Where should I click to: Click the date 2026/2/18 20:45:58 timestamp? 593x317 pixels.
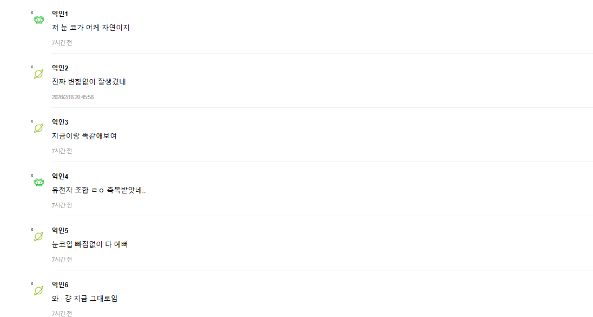coord(73,97)
